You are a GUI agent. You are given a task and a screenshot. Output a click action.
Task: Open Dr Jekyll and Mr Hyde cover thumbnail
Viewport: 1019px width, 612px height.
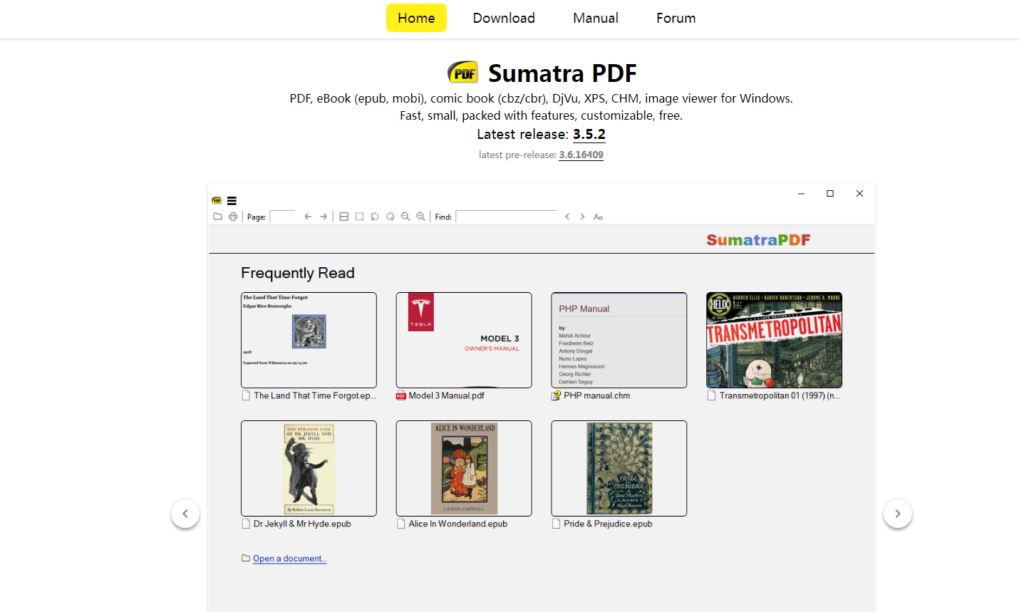309,468
